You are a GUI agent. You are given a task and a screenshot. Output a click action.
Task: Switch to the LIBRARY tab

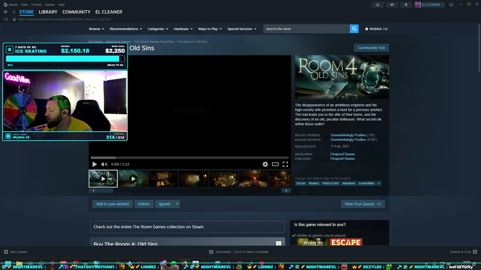pyautogui.click(x=48, y=12)
